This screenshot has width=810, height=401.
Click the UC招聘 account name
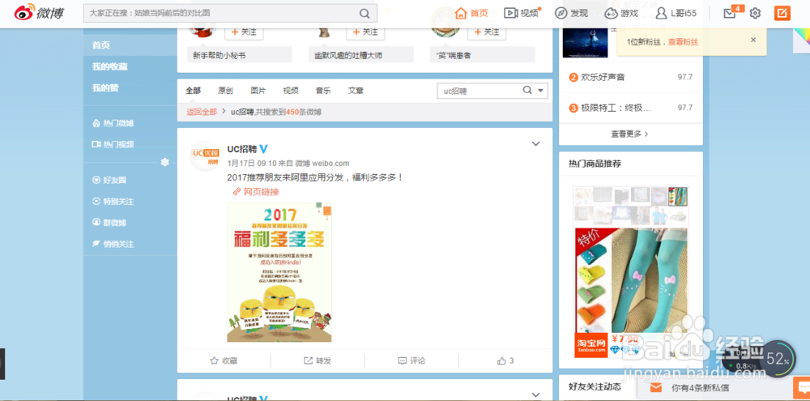coord(241,149)
